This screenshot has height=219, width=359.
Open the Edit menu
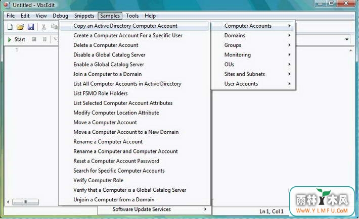[25, 16]
